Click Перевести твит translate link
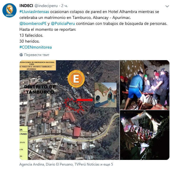Viewport: 170px width, 170px height. click(37, 55)
